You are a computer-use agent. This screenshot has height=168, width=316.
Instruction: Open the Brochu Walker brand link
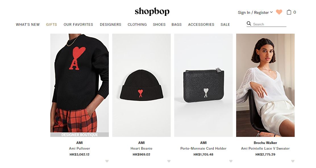coord(265,143)
